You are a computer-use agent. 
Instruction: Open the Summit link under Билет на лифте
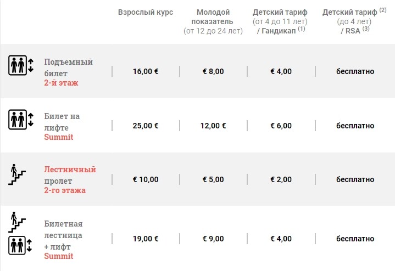pyautogui.click(x=59, y=137)
